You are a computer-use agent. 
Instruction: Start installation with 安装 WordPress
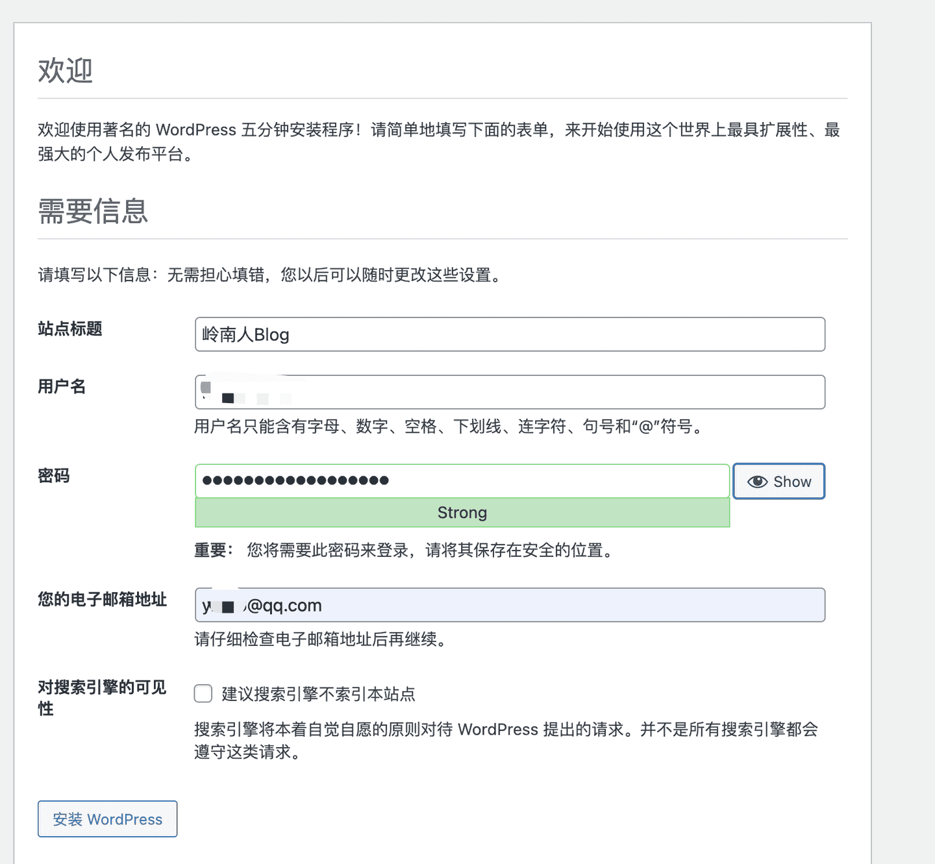[107, 819]
